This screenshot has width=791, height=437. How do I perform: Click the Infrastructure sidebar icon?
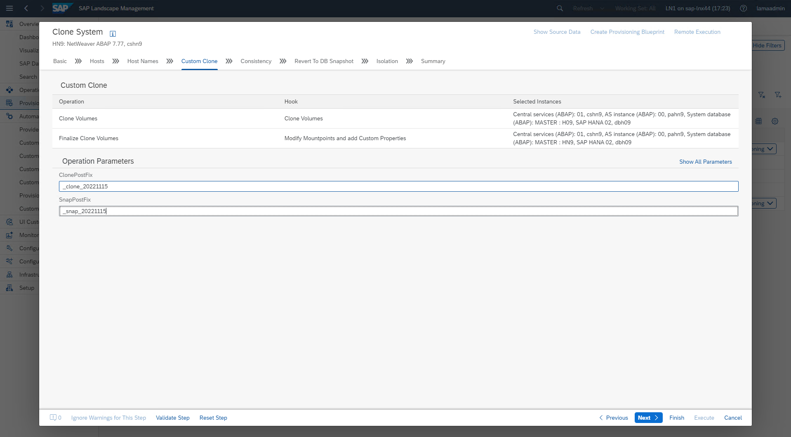point(9,275)
